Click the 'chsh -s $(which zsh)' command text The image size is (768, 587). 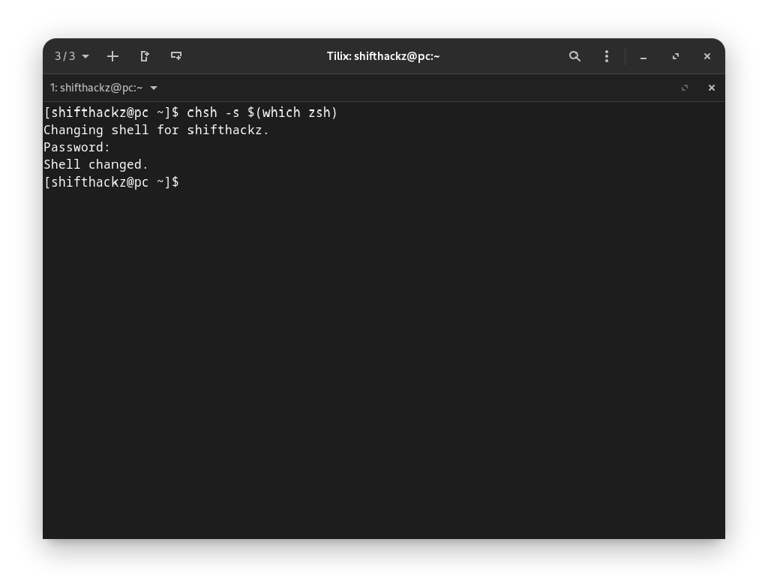pos(262,112)
